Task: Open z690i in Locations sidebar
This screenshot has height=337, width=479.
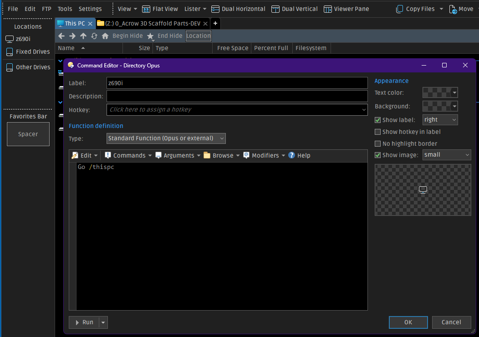Action: pos(18,39)
